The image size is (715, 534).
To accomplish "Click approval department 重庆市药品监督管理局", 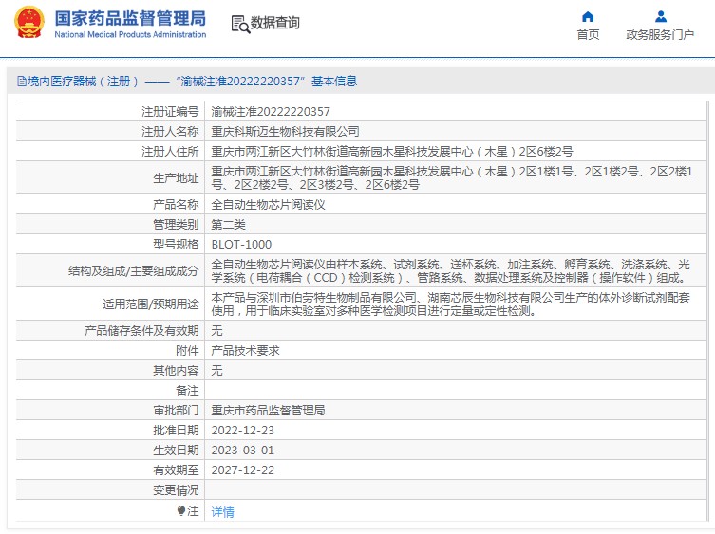I will [x=268, y=411].
